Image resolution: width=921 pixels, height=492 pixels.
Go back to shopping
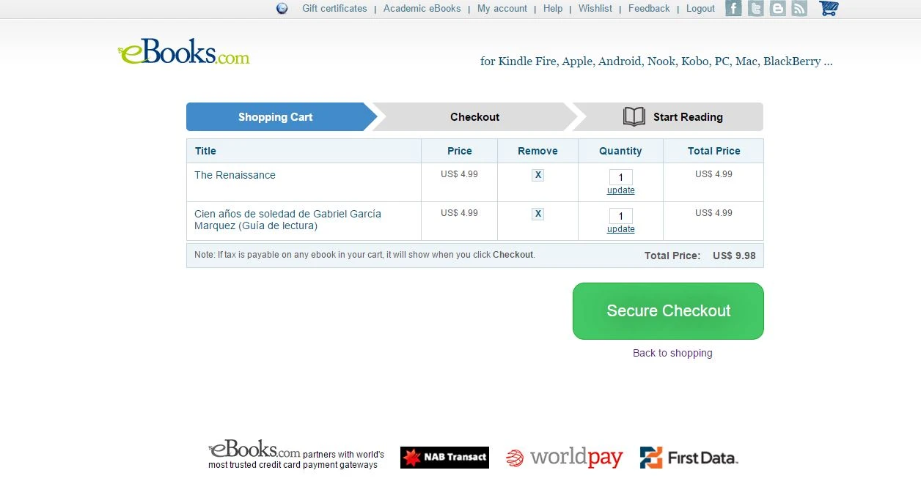pos(672,353)
